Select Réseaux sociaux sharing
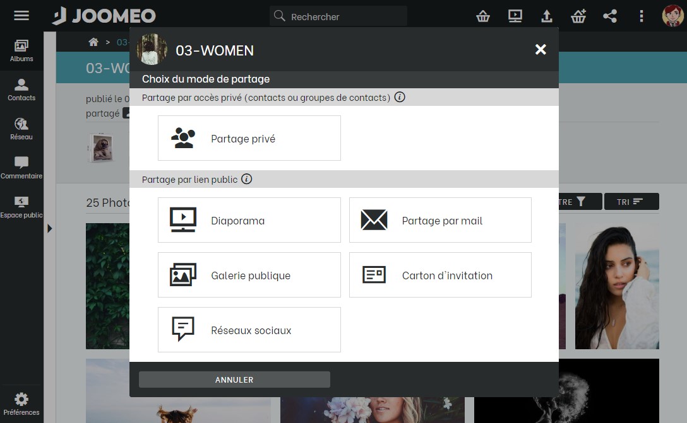Viewport: 687px width, 423px height. (249, 329)
